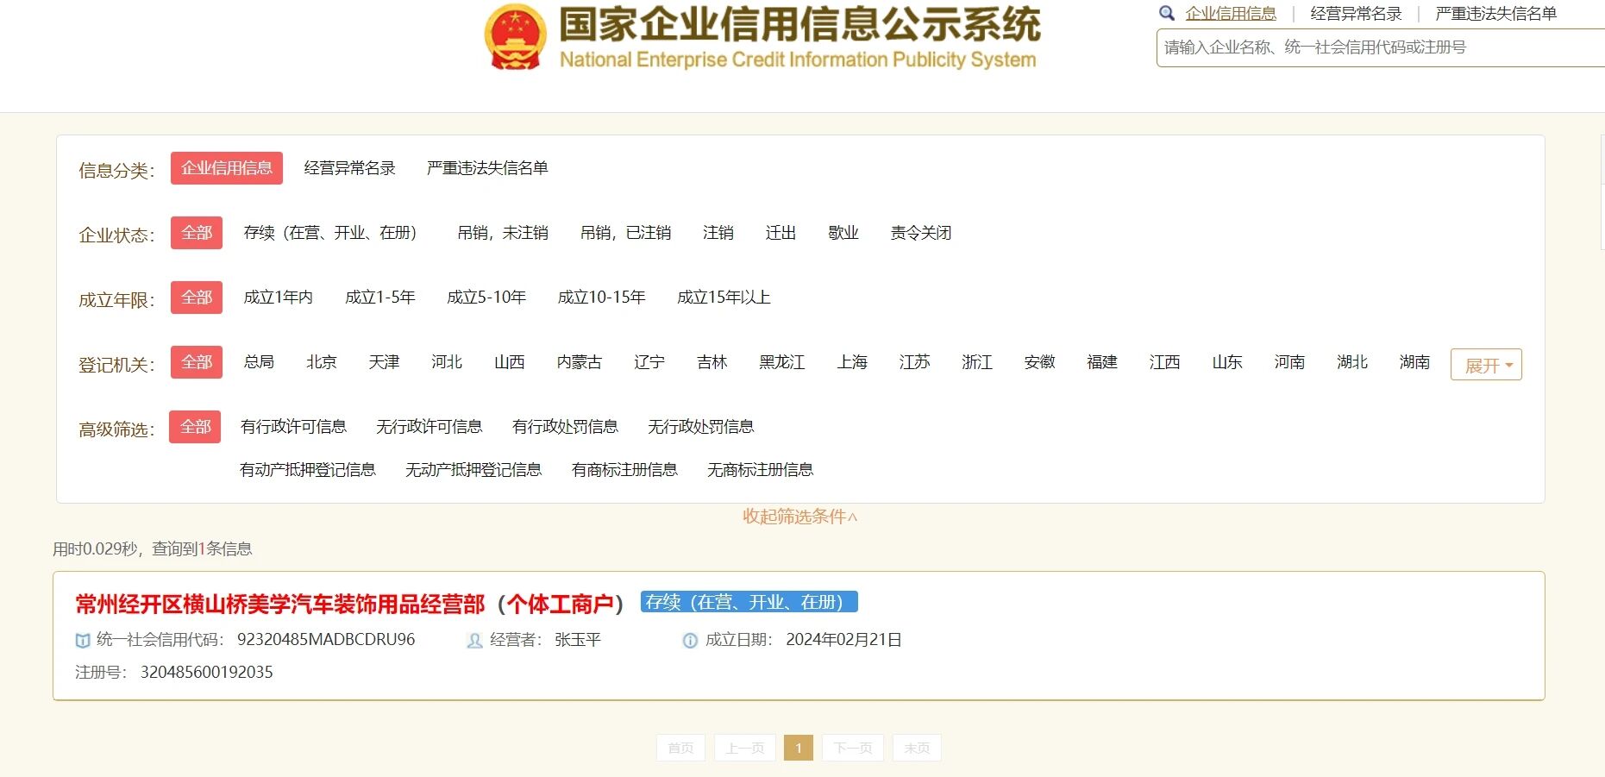1605x777 pixels.
Task: Choose 安徽 registration authority
Action: (x=1039, y=362)
